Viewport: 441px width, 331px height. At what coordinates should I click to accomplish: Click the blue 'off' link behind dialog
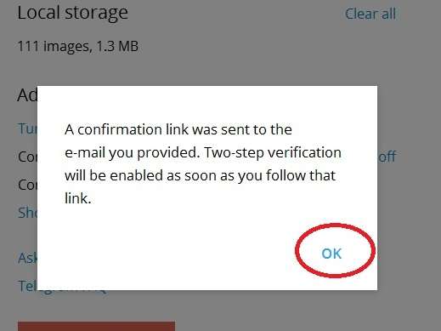[387, 157]
